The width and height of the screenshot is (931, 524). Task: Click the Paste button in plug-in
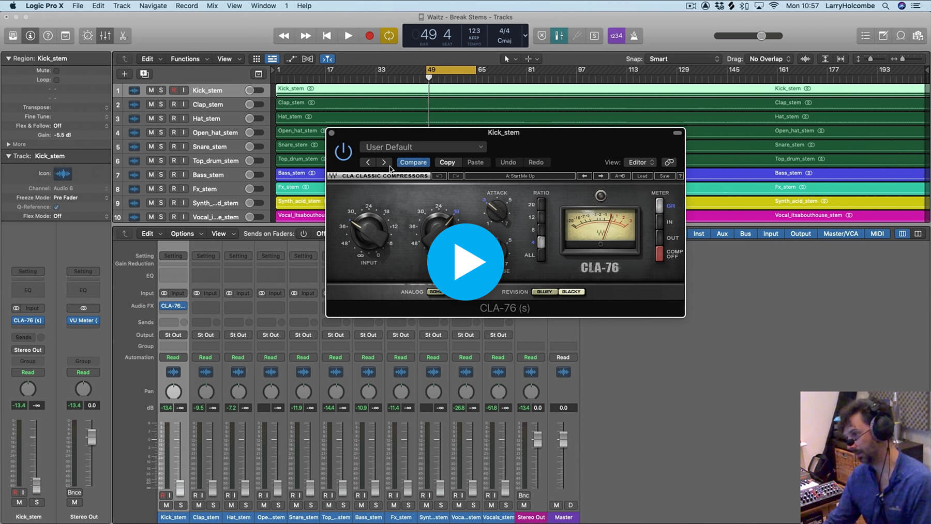[x=475, y=162]
